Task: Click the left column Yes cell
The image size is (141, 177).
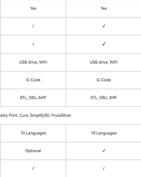Action: 33,8
